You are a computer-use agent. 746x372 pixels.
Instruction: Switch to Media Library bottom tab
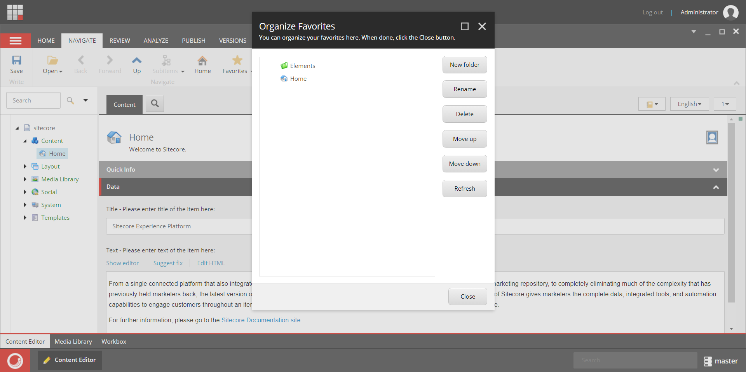73,342
